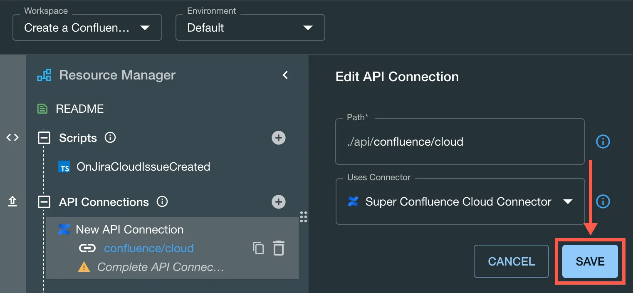Collapse the Scripts section
The image size is (633, 293).
coord(44,138)
